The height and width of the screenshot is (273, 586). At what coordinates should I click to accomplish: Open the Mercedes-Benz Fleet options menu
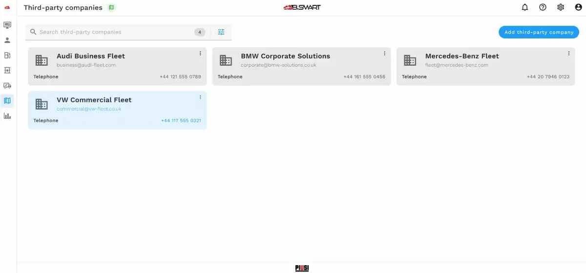[568, 53]
